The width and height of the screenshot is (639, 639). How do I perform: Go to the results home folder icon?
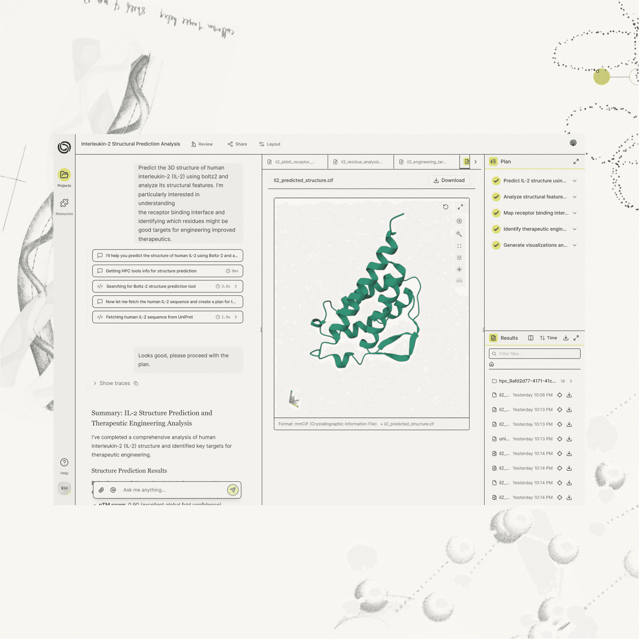coord(492,365)
